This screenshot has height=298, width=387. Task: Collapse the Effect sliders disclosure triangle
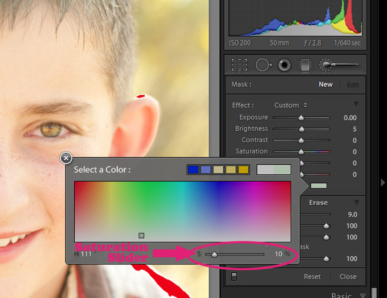356,104
